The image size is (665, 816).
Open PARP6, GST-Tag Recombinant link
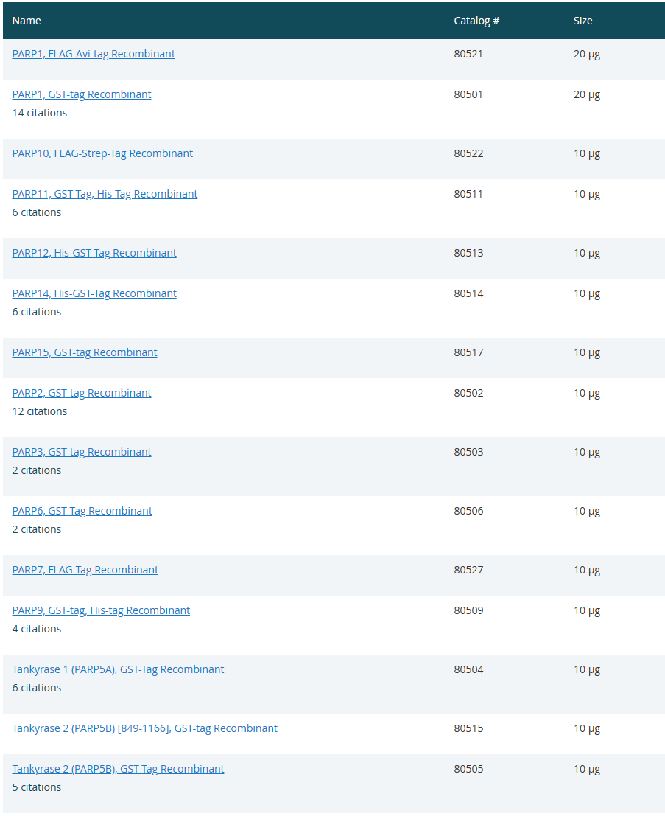[x=82, y=511]
